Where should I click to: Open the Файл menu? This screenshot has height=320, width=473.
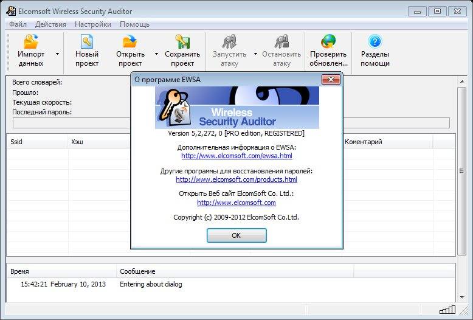click(x=18, y=24)
